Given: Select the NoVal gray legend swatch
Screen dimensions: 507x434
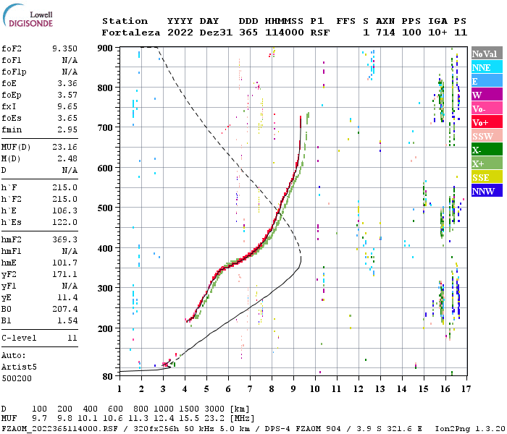Looking at the screenshot, I should tap(487, 54).
